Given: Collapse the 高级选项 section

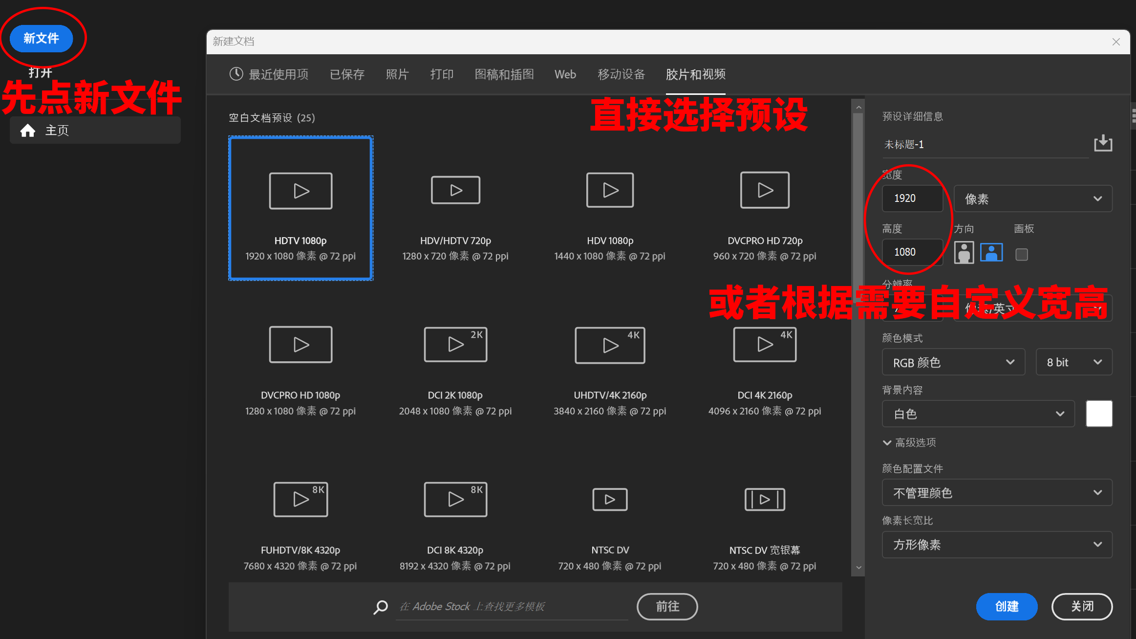Looking at the screenshot, I should (887, 442).
